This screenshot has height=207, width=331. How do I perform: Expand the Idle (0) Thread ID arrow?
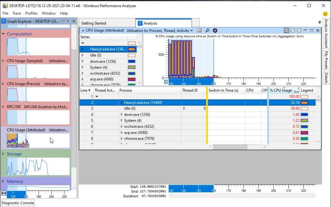(x=184, y=108)
